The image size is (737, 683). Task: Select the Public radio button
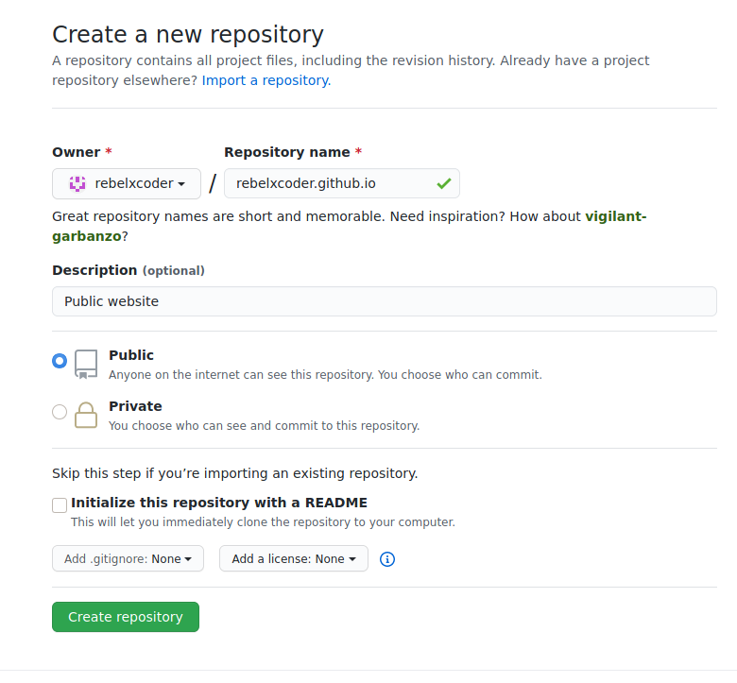[x=60, y=361]
